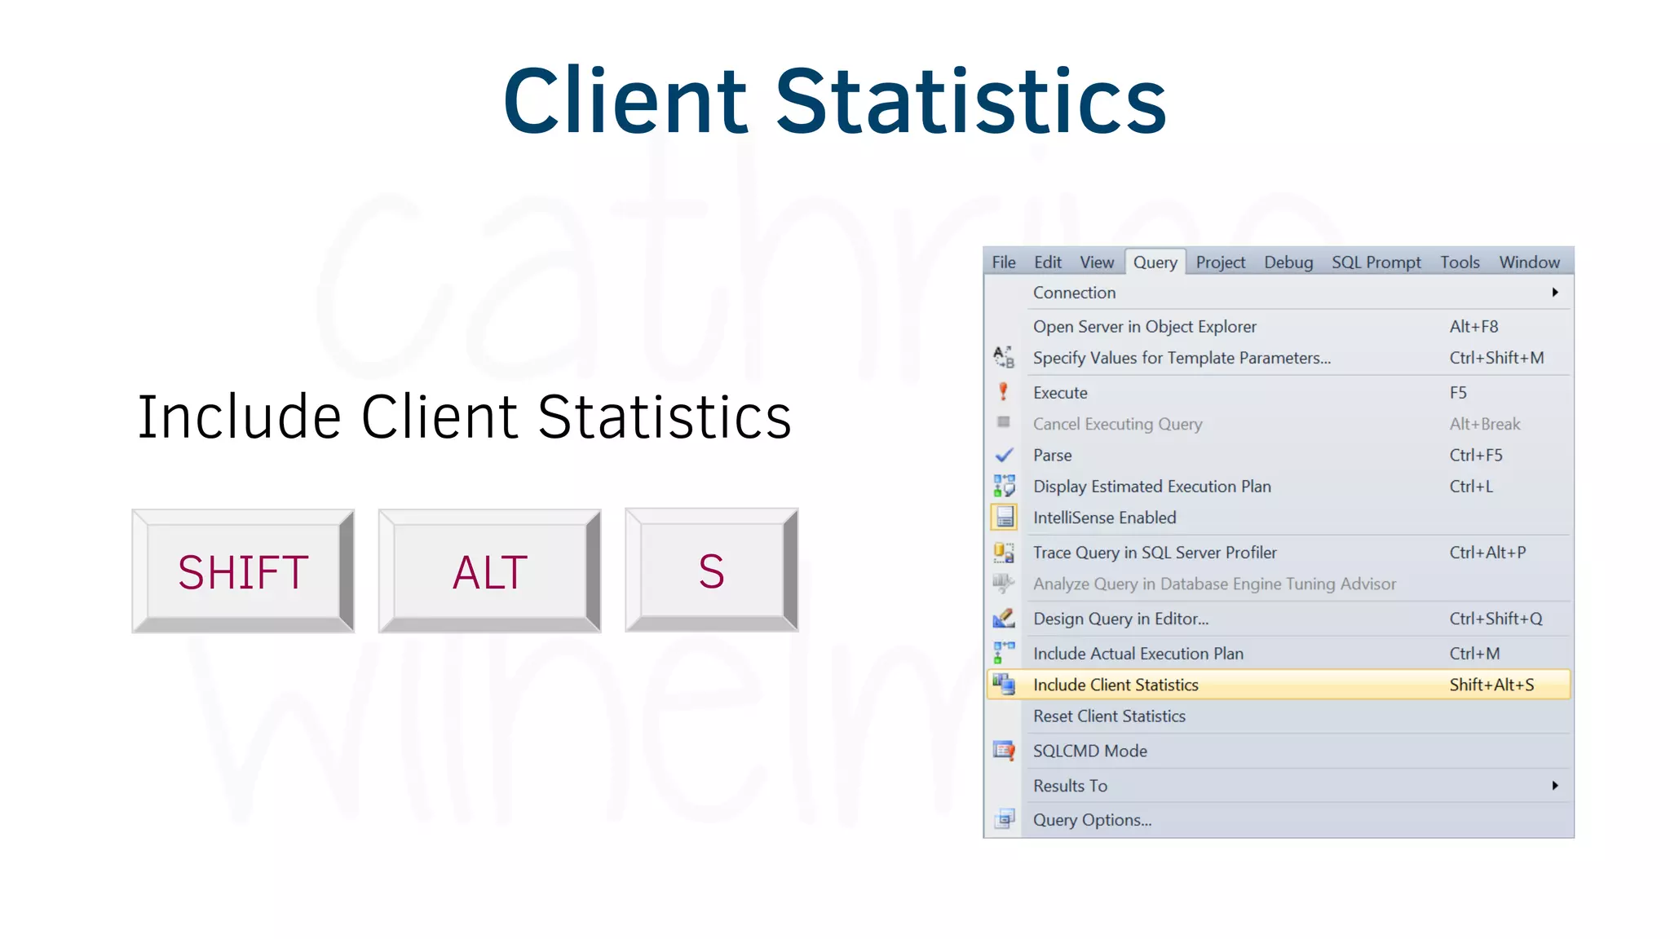Click the Cancel Executing Query stop icon
This screenshot has width=1670, height=939.
pyautogui.click(x=1004, y=422)
